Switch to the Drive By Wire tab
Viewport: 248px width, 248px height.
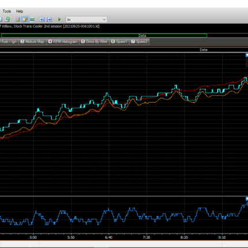(94, 42)
